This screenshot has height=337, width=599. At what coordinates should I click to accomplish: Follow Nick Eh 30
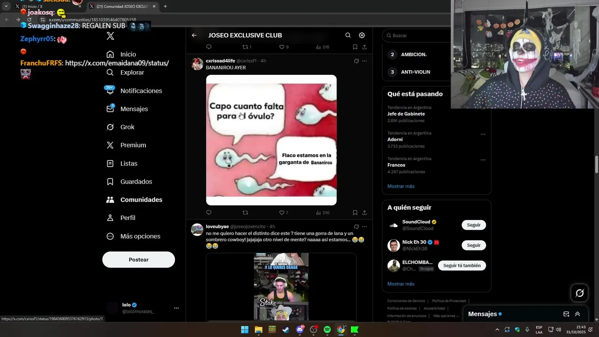(474, 245)
